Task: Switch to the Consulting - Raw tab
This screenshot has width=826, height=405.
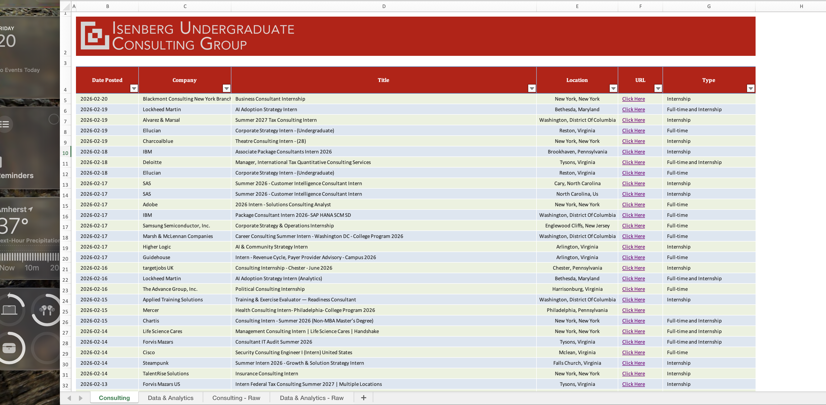Action: coord(236,398)
